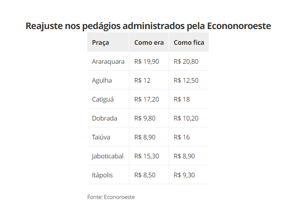The image size is (304, 211).
Task: Select the Taiúva row name cell
Action: [101, 137]
